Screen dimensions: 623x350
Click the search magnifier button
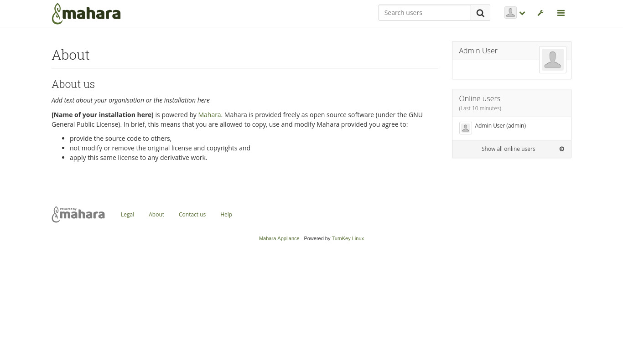480,13
